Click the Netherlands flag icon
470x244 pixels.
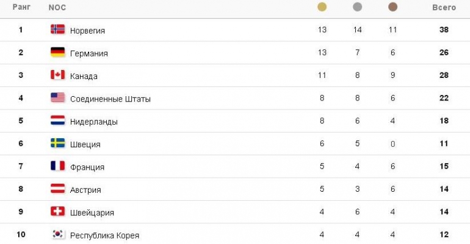pyautogui.click(x=57, y=120)
